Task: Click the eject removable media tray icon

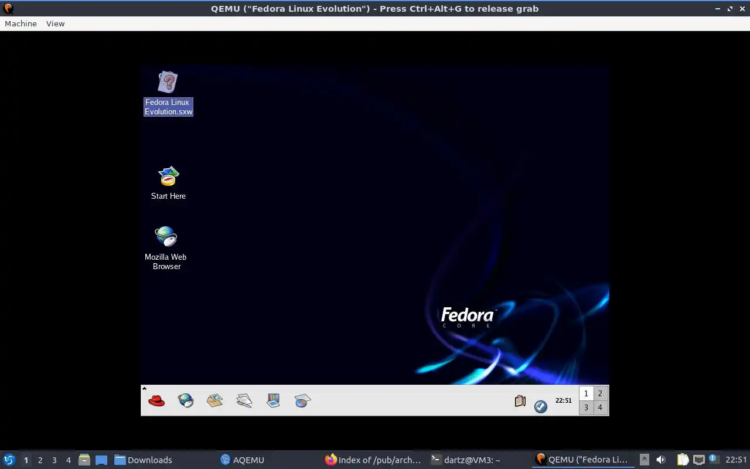Action: coord(644,460)
